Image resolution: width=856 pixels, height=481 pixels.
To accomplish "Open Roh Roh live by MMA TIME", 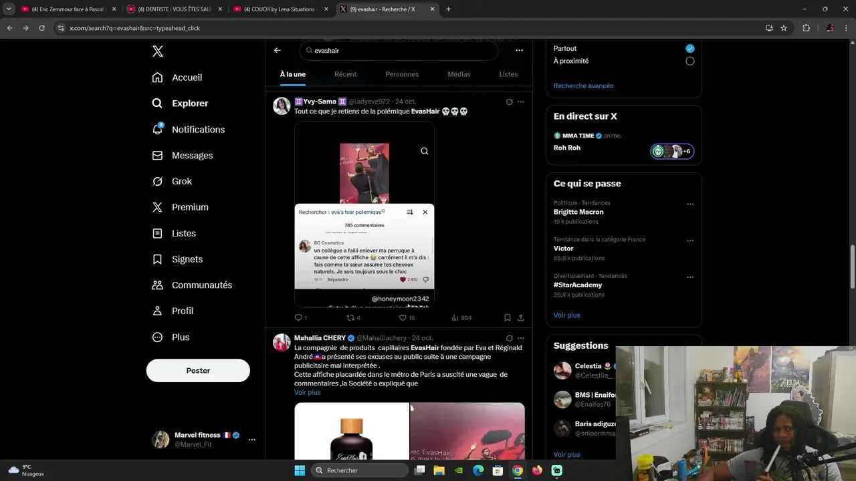I will click(623, 142).
